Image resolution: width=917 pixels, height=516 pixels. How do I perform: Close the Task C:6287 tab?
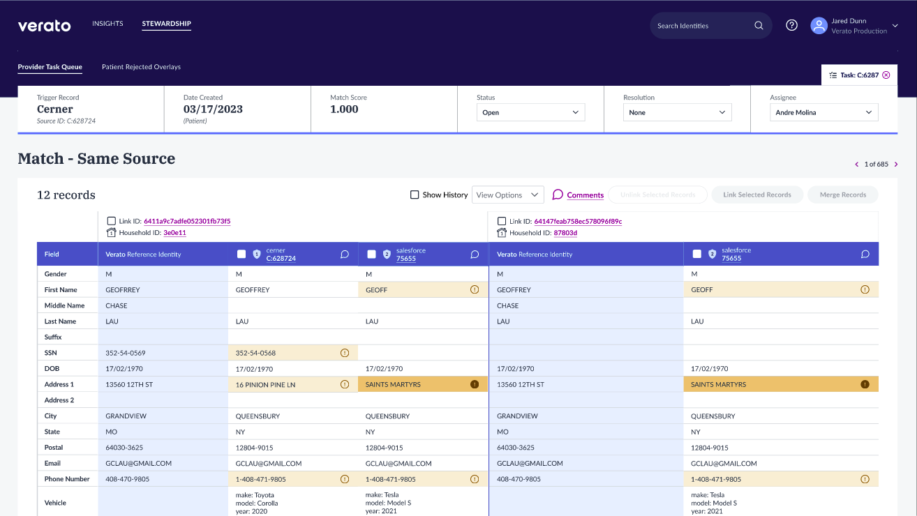point(886,75)
